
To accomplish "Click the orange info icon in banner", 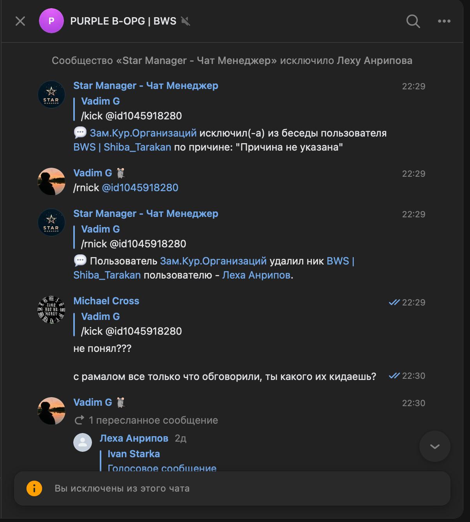I will [x=34, y=488].
